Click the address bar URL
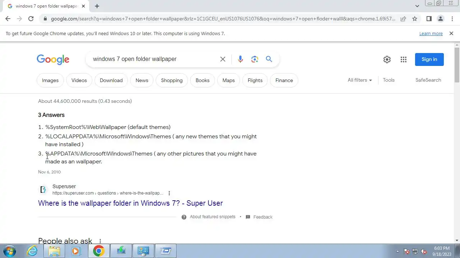 223,19
